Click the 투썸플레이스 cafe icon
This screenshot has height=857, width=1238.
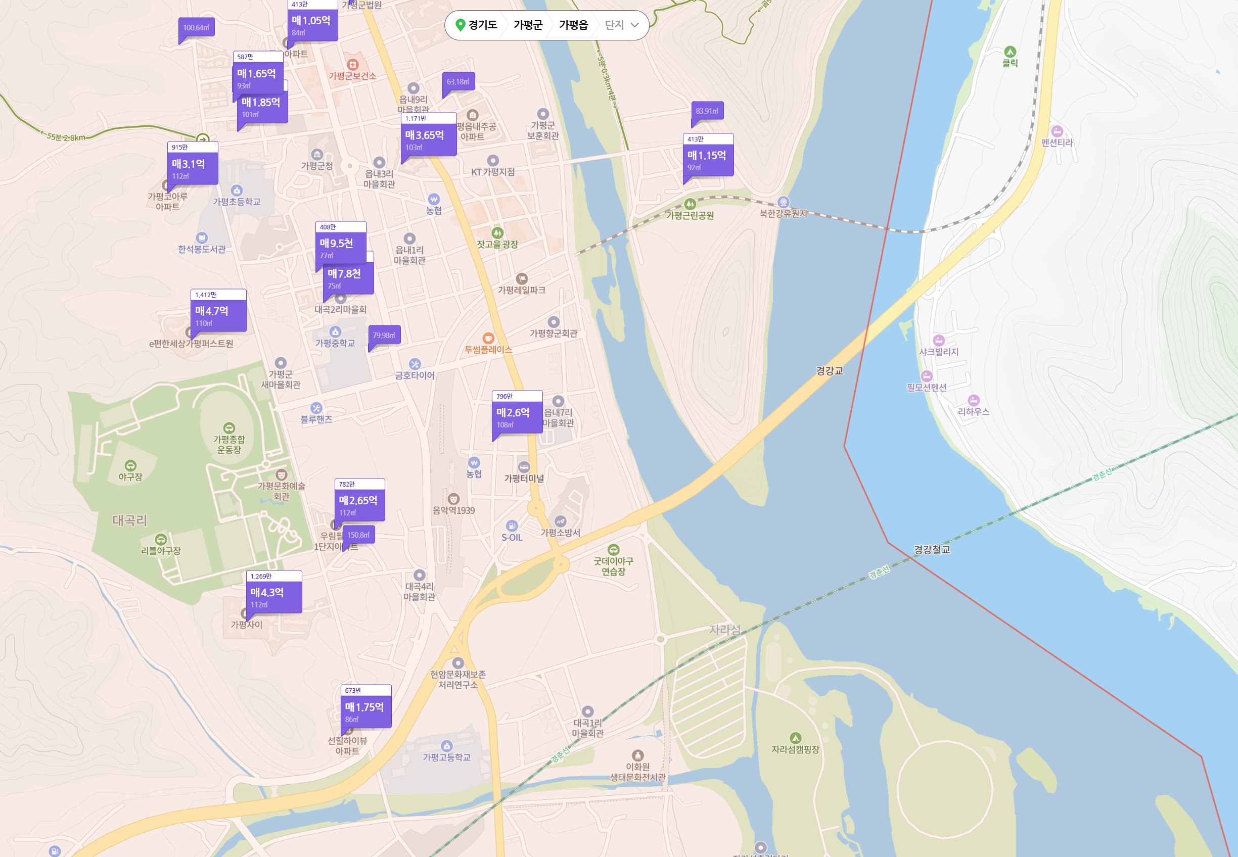[488, 338]
